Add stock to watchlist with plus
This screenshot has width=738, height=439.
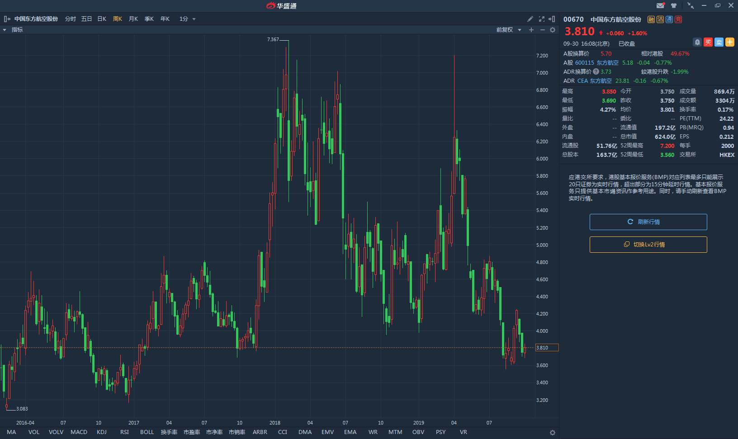(x=730, y=42)
